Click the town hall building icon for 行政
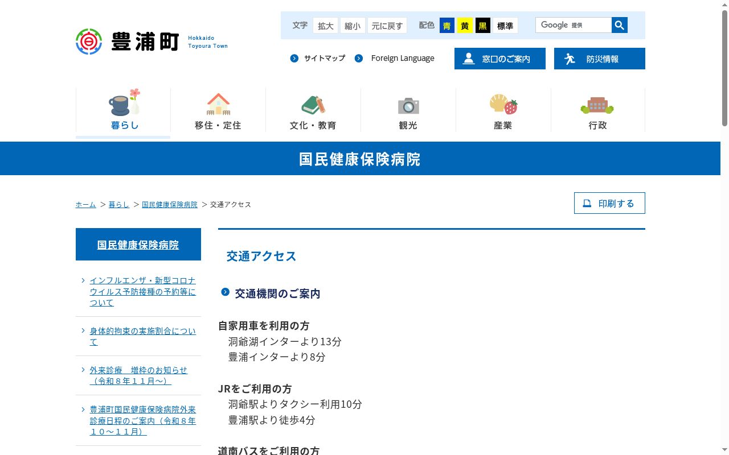Screen dimensions: 729x455 [597, 105]
